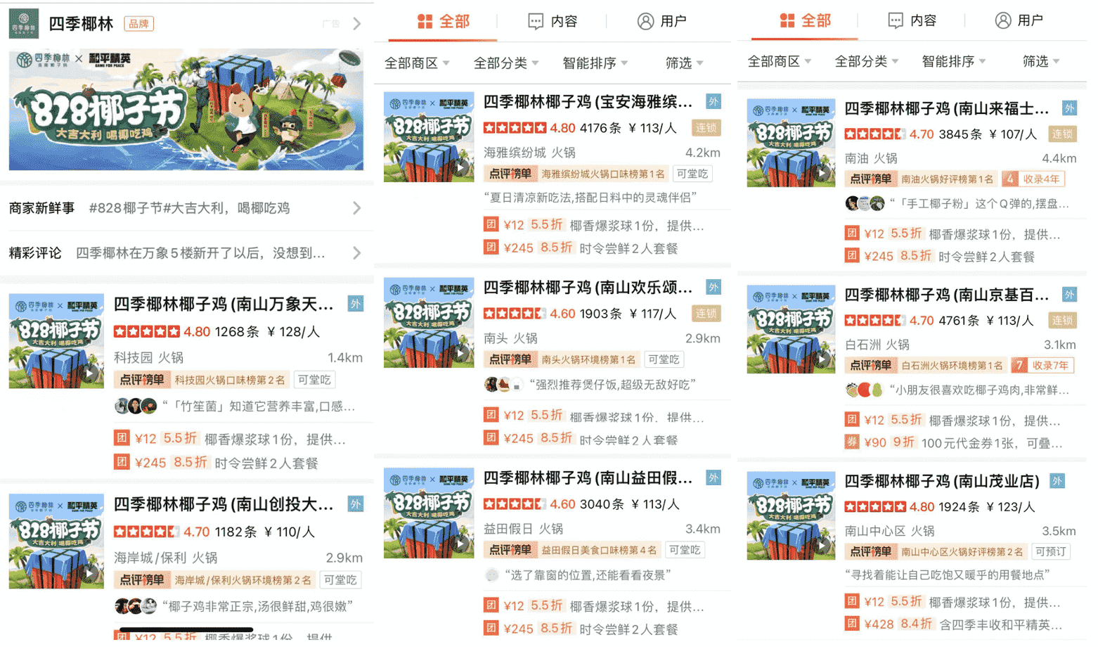Tap the 外 badge on 宝安海雅缤 listing
The image size is (1098, 647).
pos(713,102)
